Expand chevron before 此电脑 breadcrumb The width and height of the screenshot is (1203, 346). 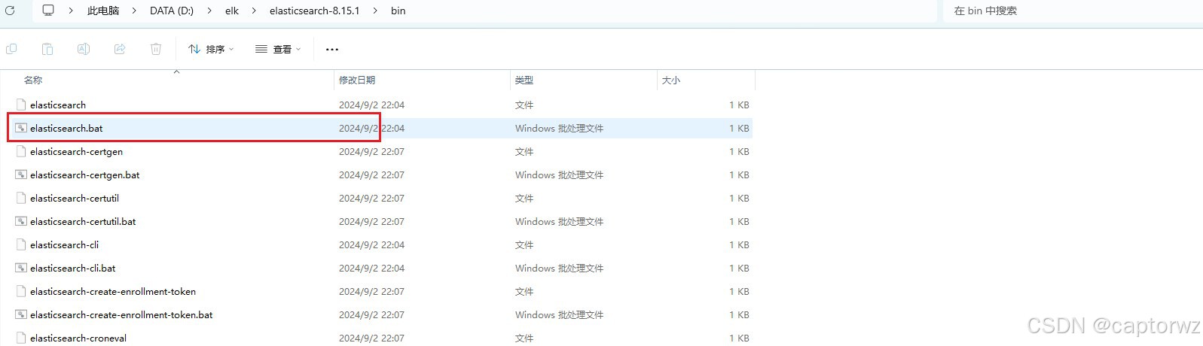[x=71, y=11]
